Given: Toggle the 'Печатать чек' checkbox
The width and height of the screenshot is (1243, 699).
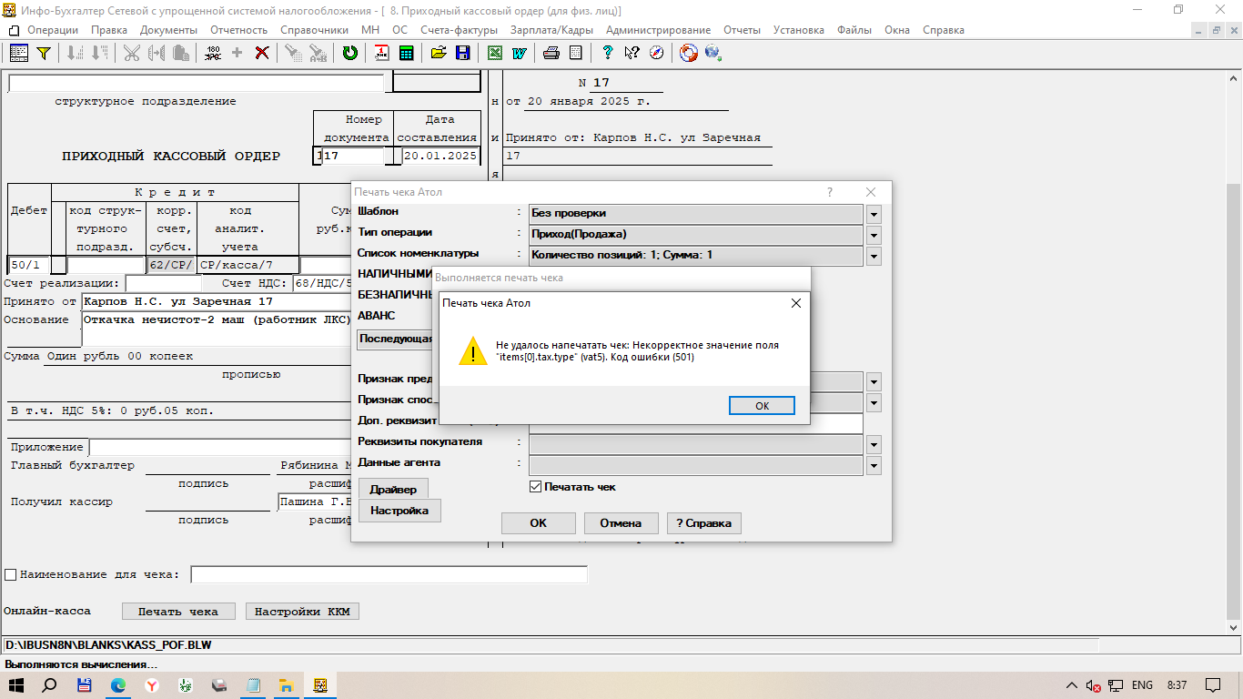Looking at the screenshot, I should pyautogui.click(x=536, y=487).
